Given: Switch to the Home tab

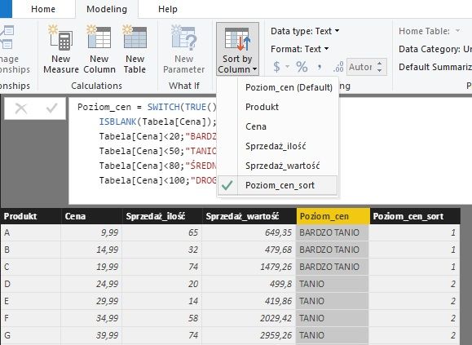Looking at the screenshot, I should [x=43, y=9].
